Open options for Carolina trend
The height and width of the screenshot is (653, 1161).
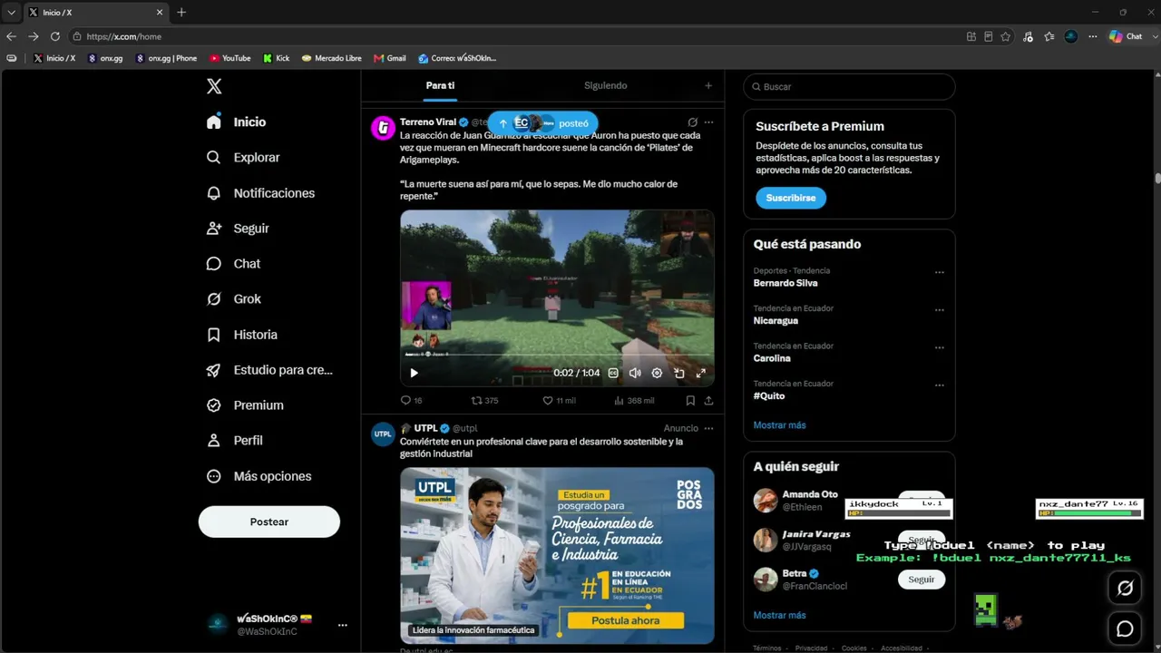tap(940, 347)
